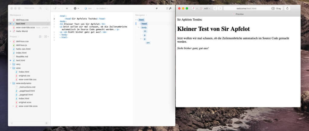309x131 pixels.
Task: Select the html node in the Navigator
Action: [x=141, y=20]
